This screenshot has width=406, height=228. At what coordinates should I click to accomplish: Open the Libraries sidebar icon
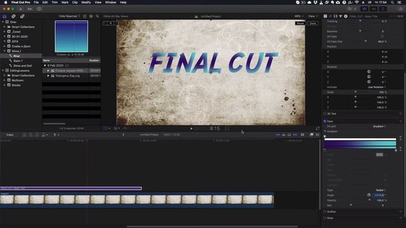tap(4, 16)
